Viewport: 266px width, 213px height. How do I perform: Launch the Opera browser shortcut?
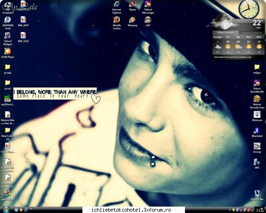click(132, 6)
